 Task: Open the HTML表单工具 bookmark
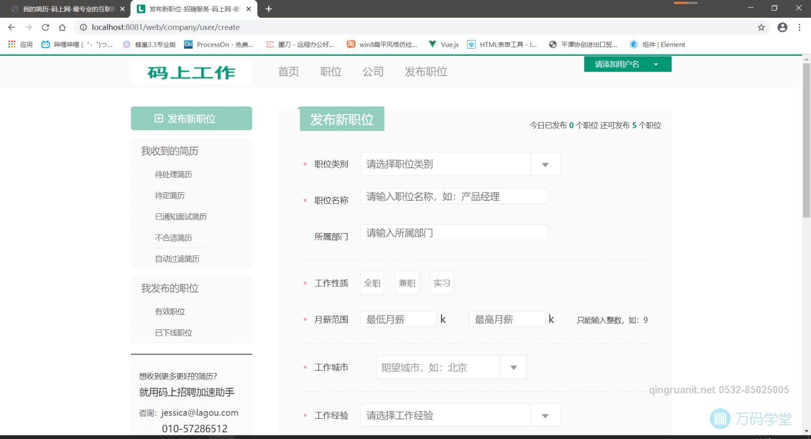pyautogui.click(x=502, y=44)
